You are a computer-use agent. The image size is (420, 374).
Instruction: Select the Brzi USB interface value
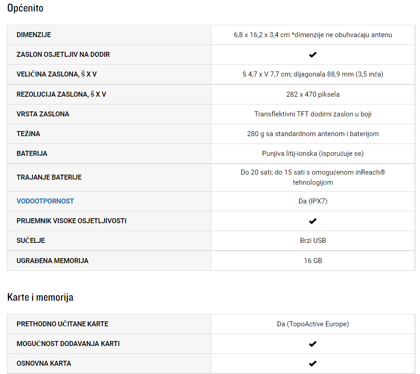point(313,241)
